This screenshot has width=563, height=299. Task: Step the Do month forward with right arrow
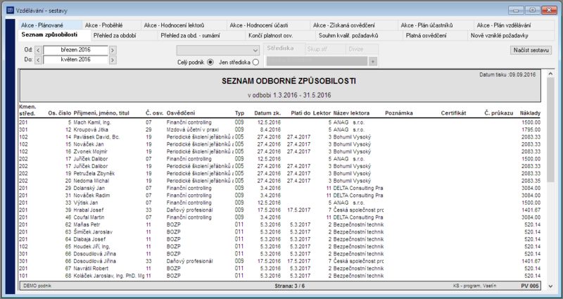(x=113, y=60)
